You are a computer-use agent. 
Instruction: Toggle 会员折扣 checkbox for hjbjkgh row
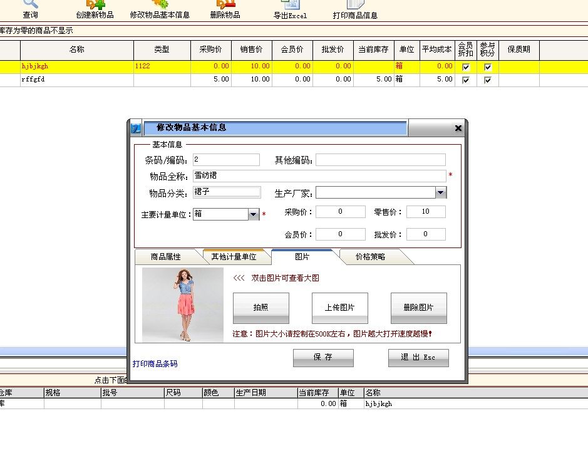coord(466,66)
